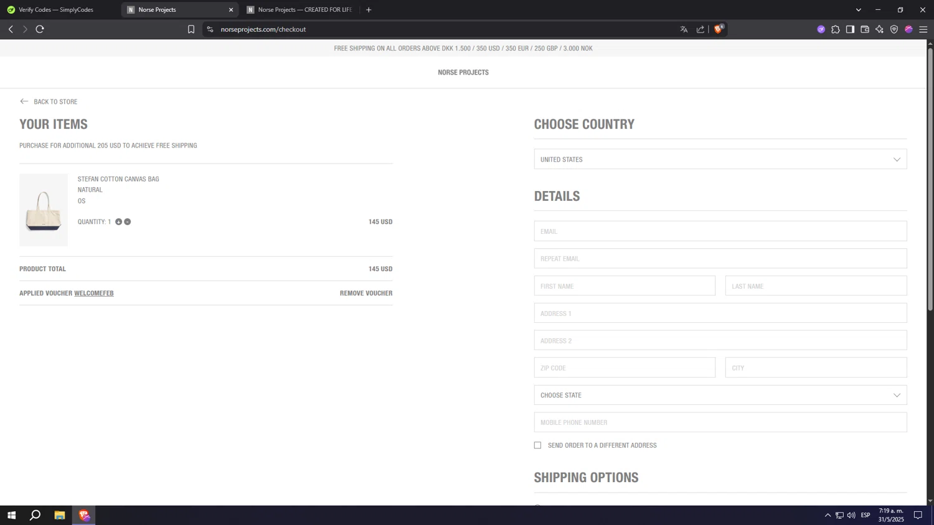Click the Mobile Phone Number field
Screen dimensions: 934x525
pyautogui.click(x=720, y=422)
